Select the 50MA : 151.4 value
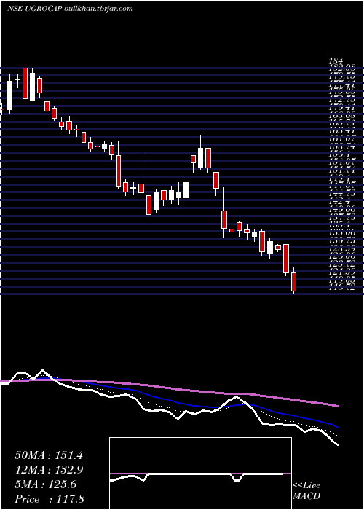 [x=49, y=455]
